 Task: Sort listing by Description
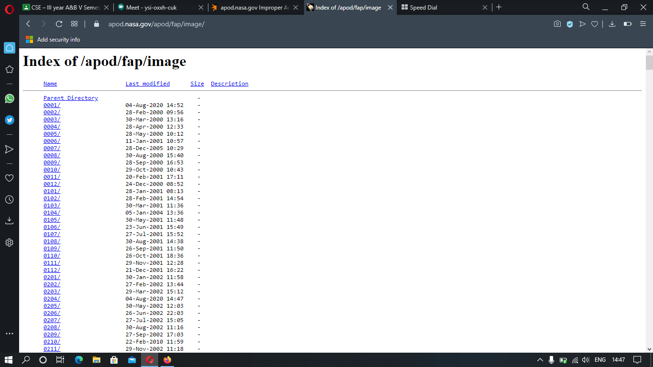pos(229,84)
